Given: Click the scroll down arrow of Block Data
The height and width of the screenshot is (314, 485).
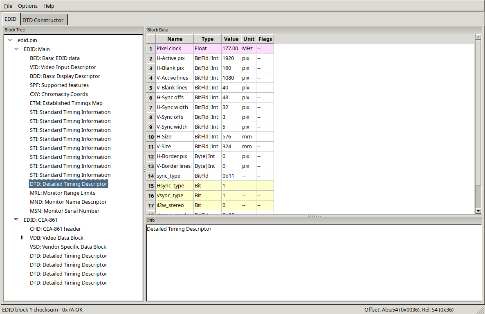Looking at the screenshot, I should click(x=478, y=211).
